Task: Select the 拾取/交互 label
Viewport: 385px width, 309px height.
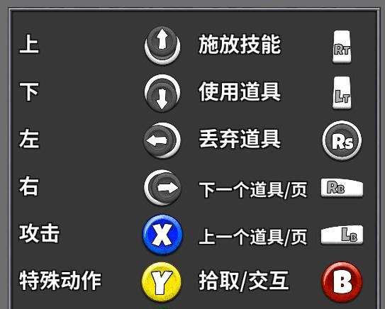Action: 244,281
